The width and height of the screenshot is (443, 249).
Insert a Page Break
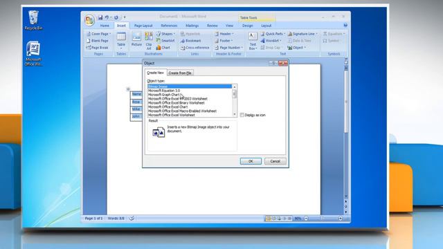coord(97,48)
